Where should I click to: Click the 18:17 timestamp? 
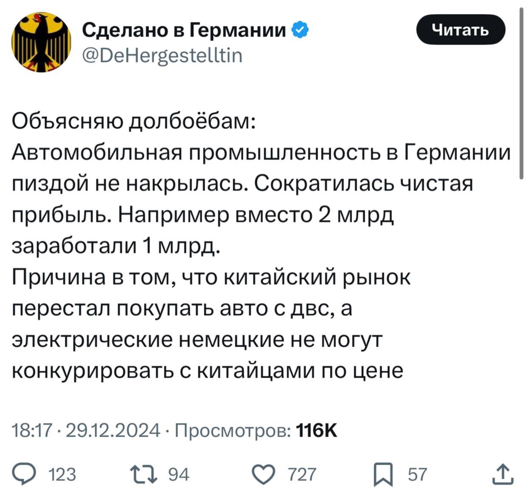(32, 430)
